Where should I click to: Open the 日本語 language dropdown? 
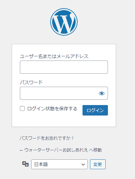pyautogui.click(x=59, y=164)
